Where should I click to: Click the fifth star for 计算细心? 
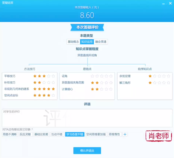click(x=111, y=89)
